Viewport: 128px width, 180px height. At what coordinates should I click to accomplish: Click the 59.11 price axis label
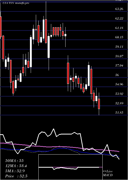(x=119, y=47)
